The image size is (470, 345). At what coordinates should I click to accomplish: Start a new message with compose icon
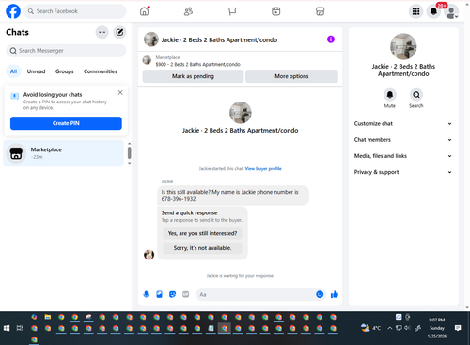pos(119,32)
